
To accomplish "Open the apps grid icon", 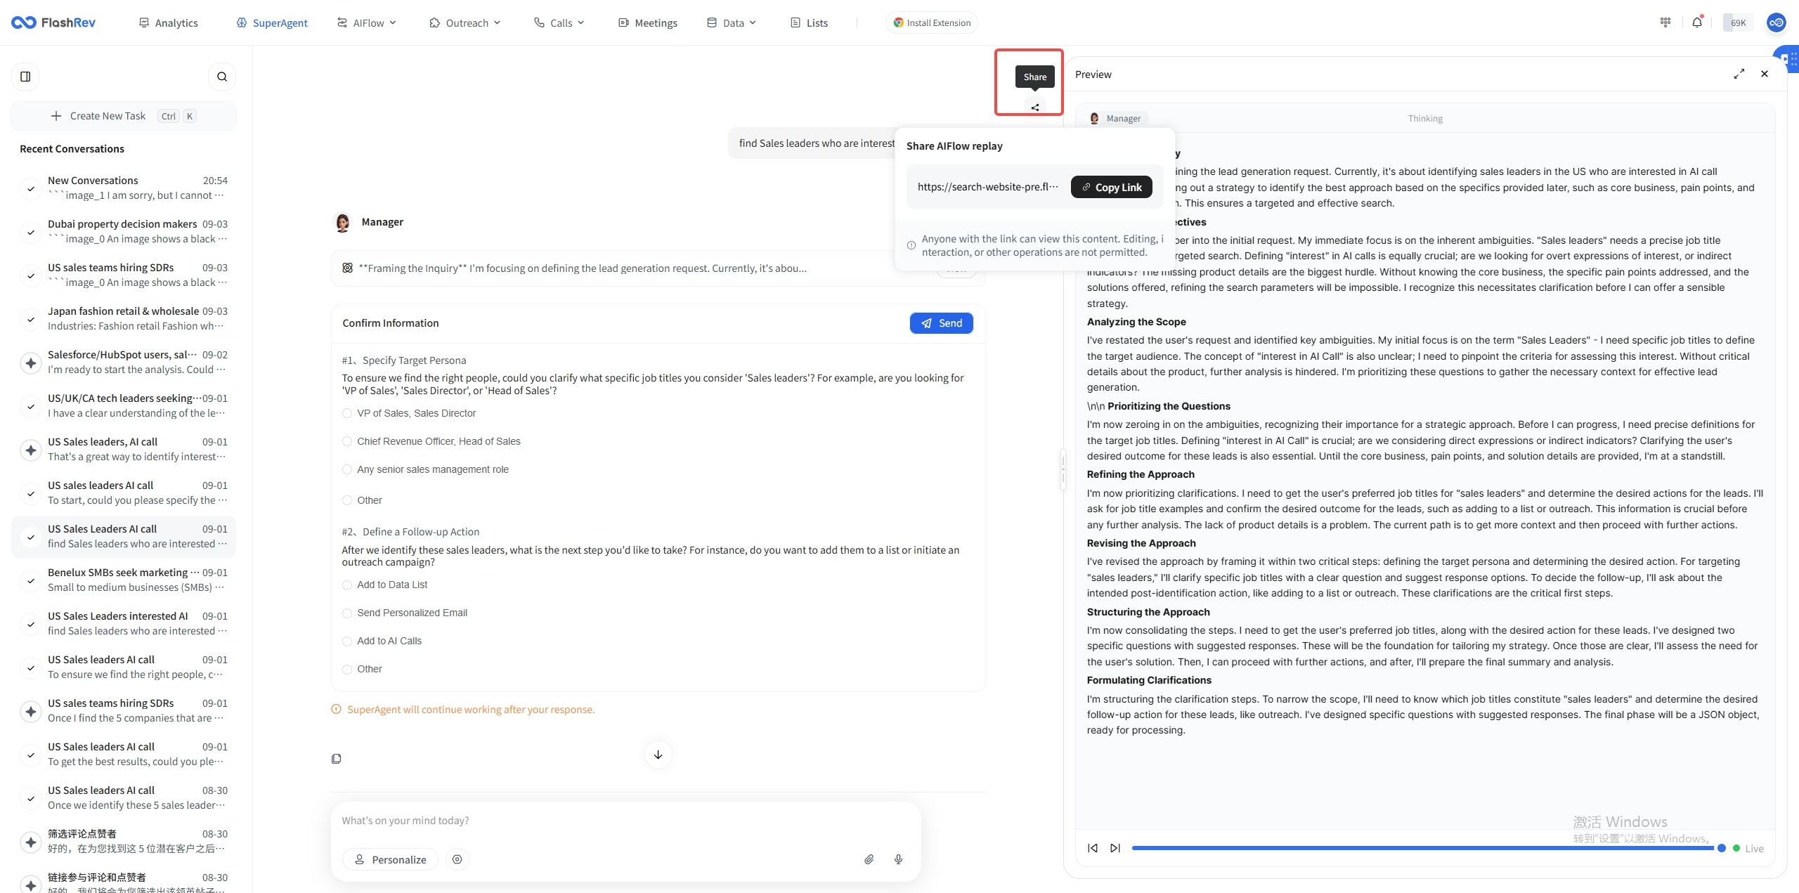I will coord(1665,22).
